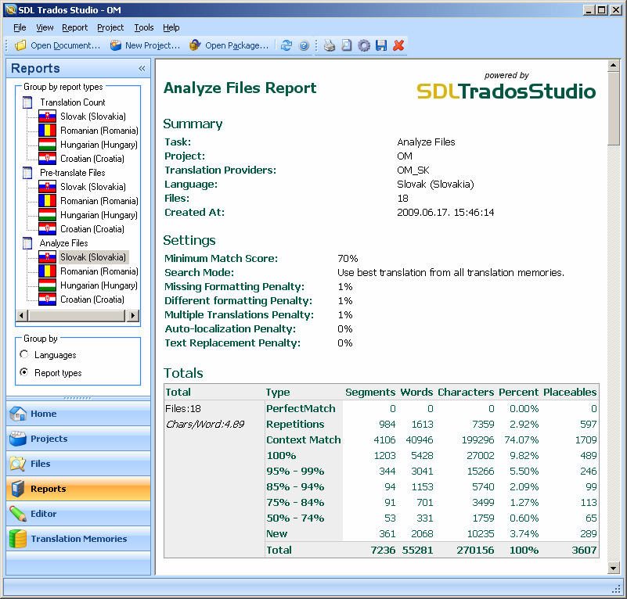Click the New Project icon
Image resolution: width=627 pixels, height=599 pixels.
pyautogui.click(x=116, y=45)
